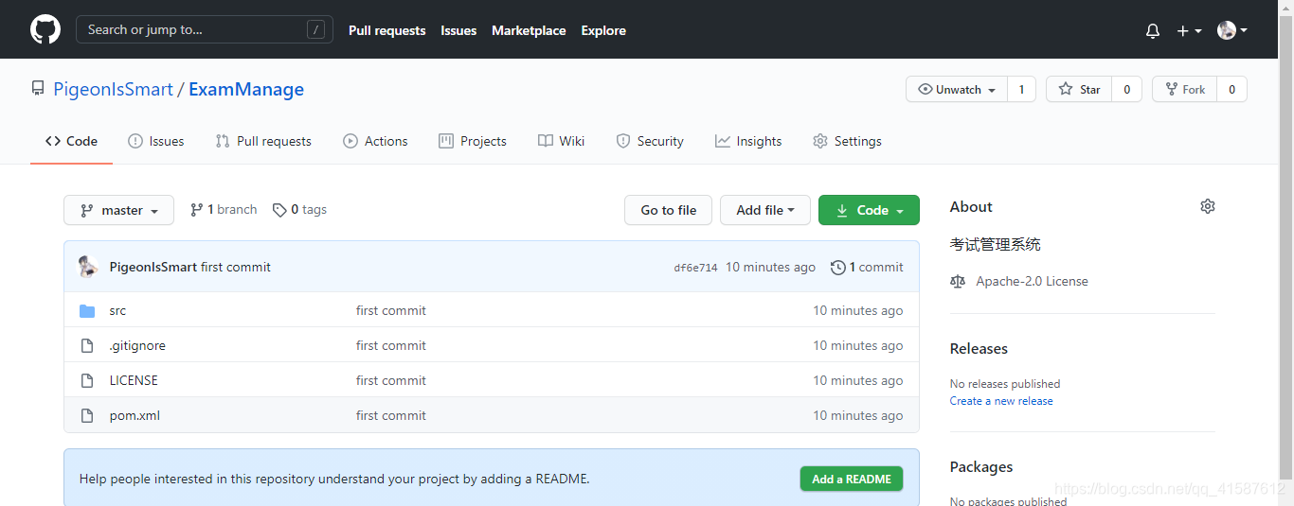Switch to the Settings tab

847,141
